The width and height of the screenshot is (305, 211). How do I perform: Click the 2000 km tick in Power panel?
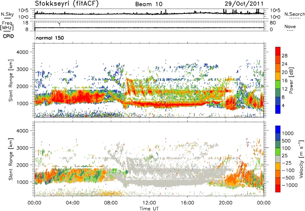point(22,86)
